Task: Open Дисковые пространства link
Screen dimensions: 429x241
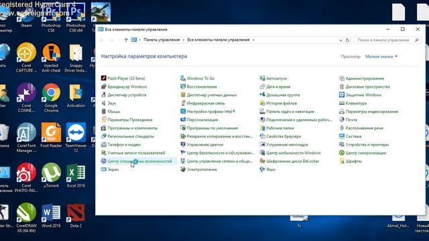Action: pos(368,86)
